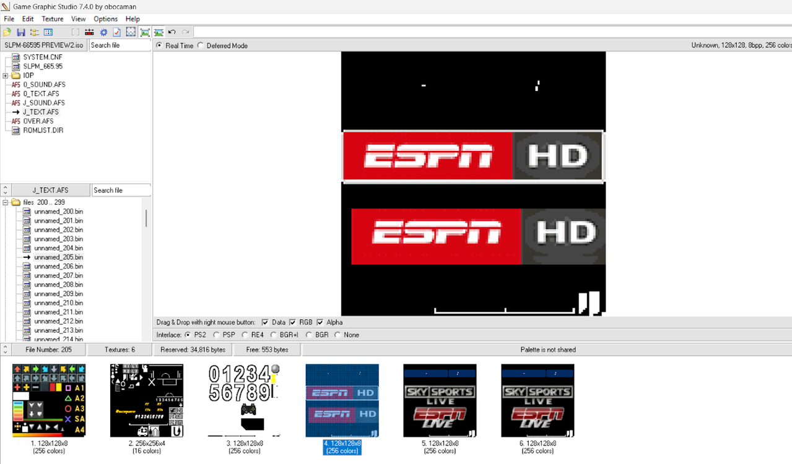Viewport: 792px width, 464px height.
Task: Select OVER.AFS archive
Action: pos(38,121)
